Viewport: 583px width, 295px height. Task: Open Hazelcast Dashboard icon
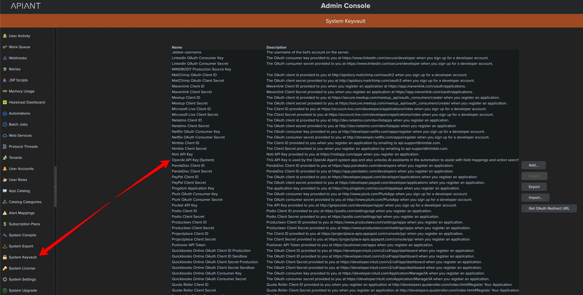click(x=5, y=102)
